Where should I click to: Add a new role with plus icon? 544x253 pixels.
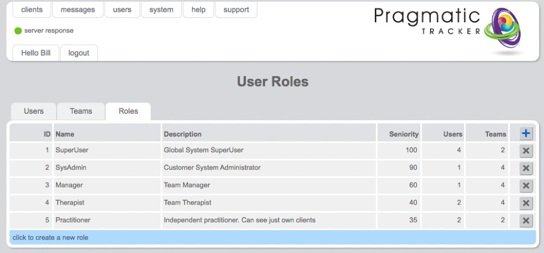tap(526, 133)
